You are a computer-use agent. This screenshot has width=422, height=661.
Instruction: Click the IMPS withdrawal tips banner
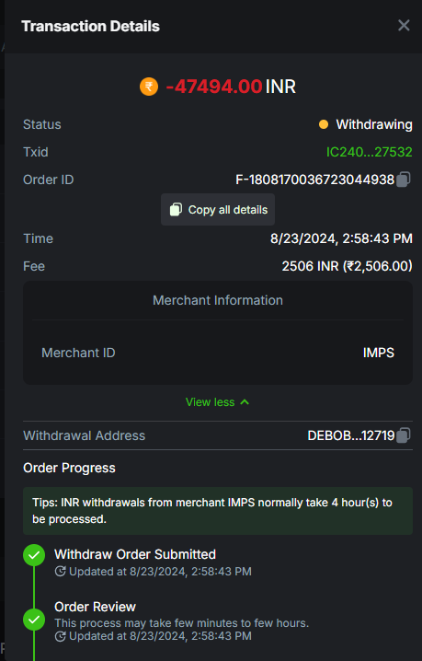click(x=218, y=511)
